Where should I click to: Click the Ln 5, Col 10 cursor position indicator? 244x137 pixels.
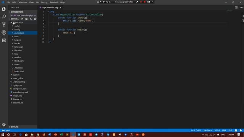click(196, 131)
